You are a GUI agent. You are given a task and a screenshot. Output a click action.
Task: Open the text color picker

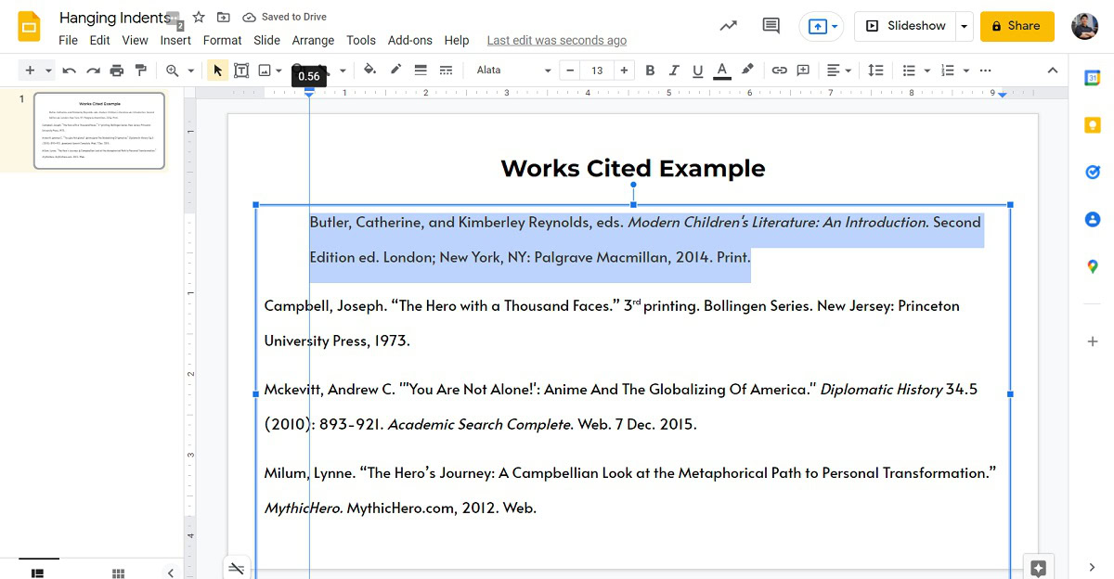(722, 71)
